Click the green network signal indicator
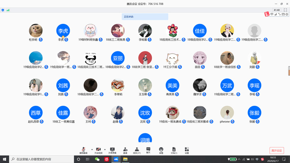Screen dimensions: 290x163 tap(8, 10)
